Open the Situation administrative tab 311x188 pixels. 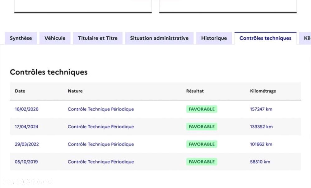pos(159,38)
